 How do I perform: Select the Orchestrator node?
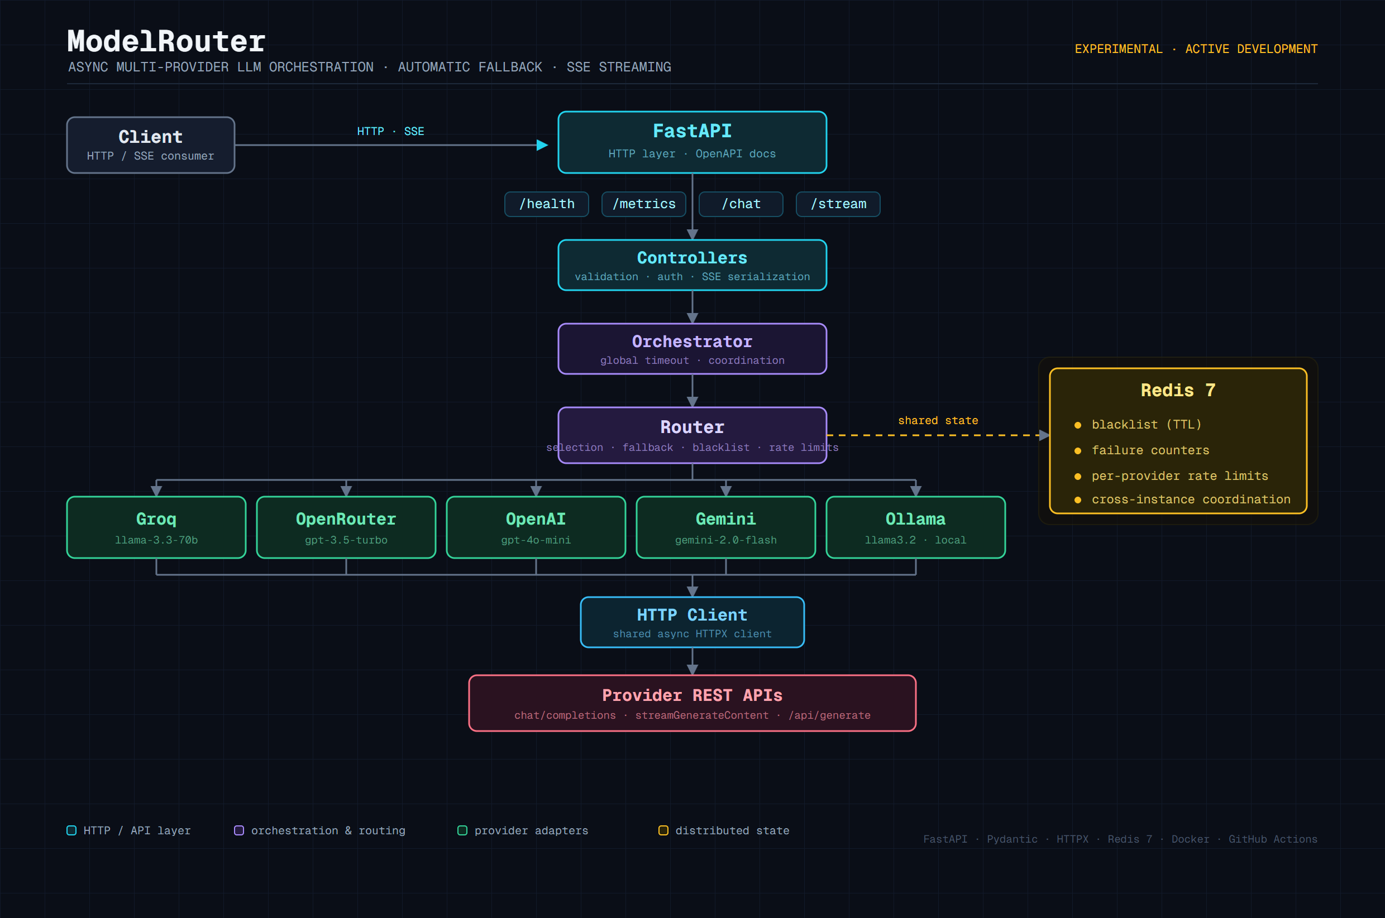coord(692,349)
